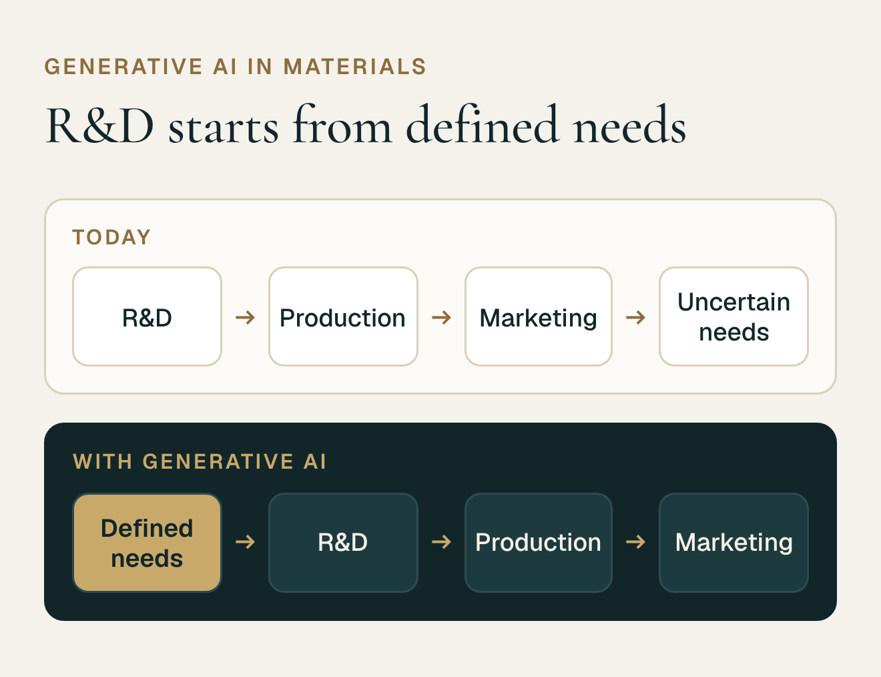881x677 pixels.
Task: Select the Uncertain needs box
Action: pyautogui.click(x=733, y=316)
